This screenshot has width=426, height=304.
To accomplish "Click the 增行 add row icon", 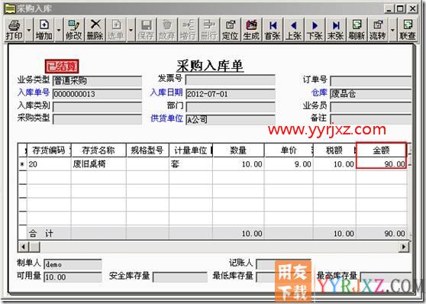I will point(188,30).
